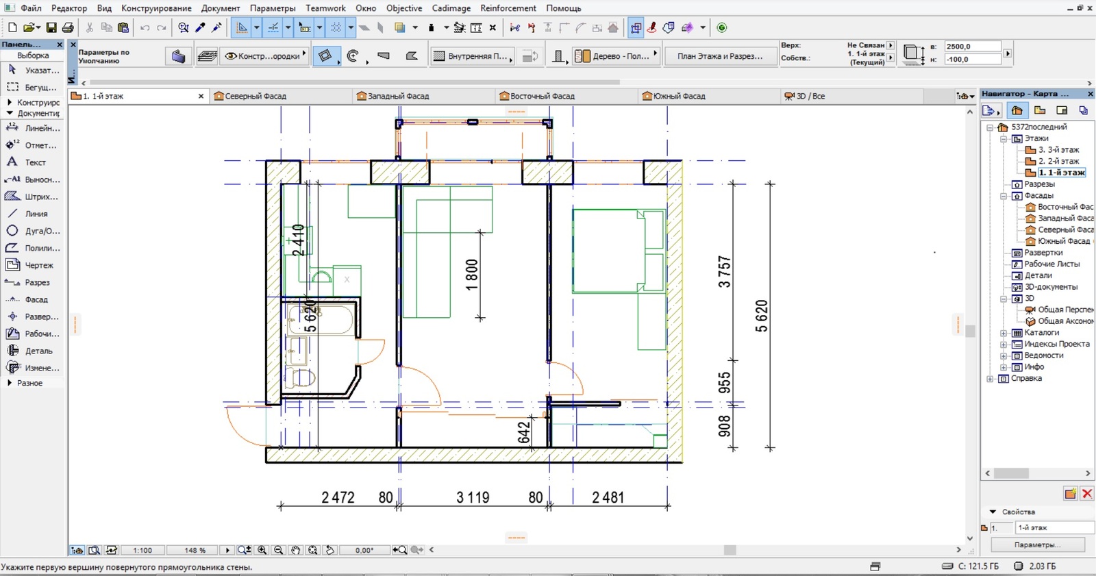Switch to the Южный Фасад tab

coord(678,96)
